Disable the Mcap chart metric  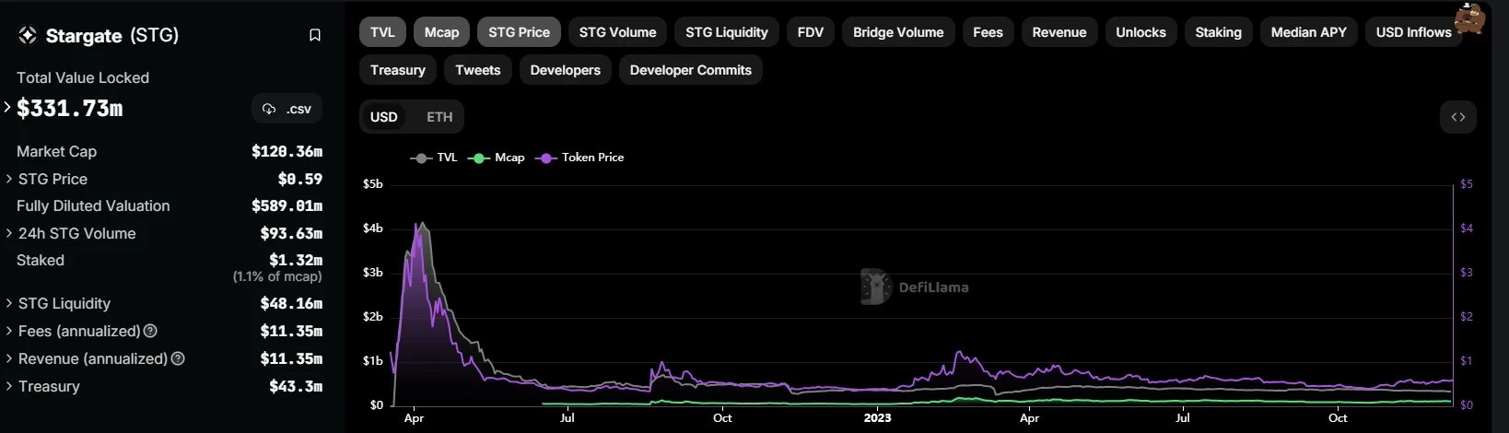pyautogui.click(x=441, y=32)
